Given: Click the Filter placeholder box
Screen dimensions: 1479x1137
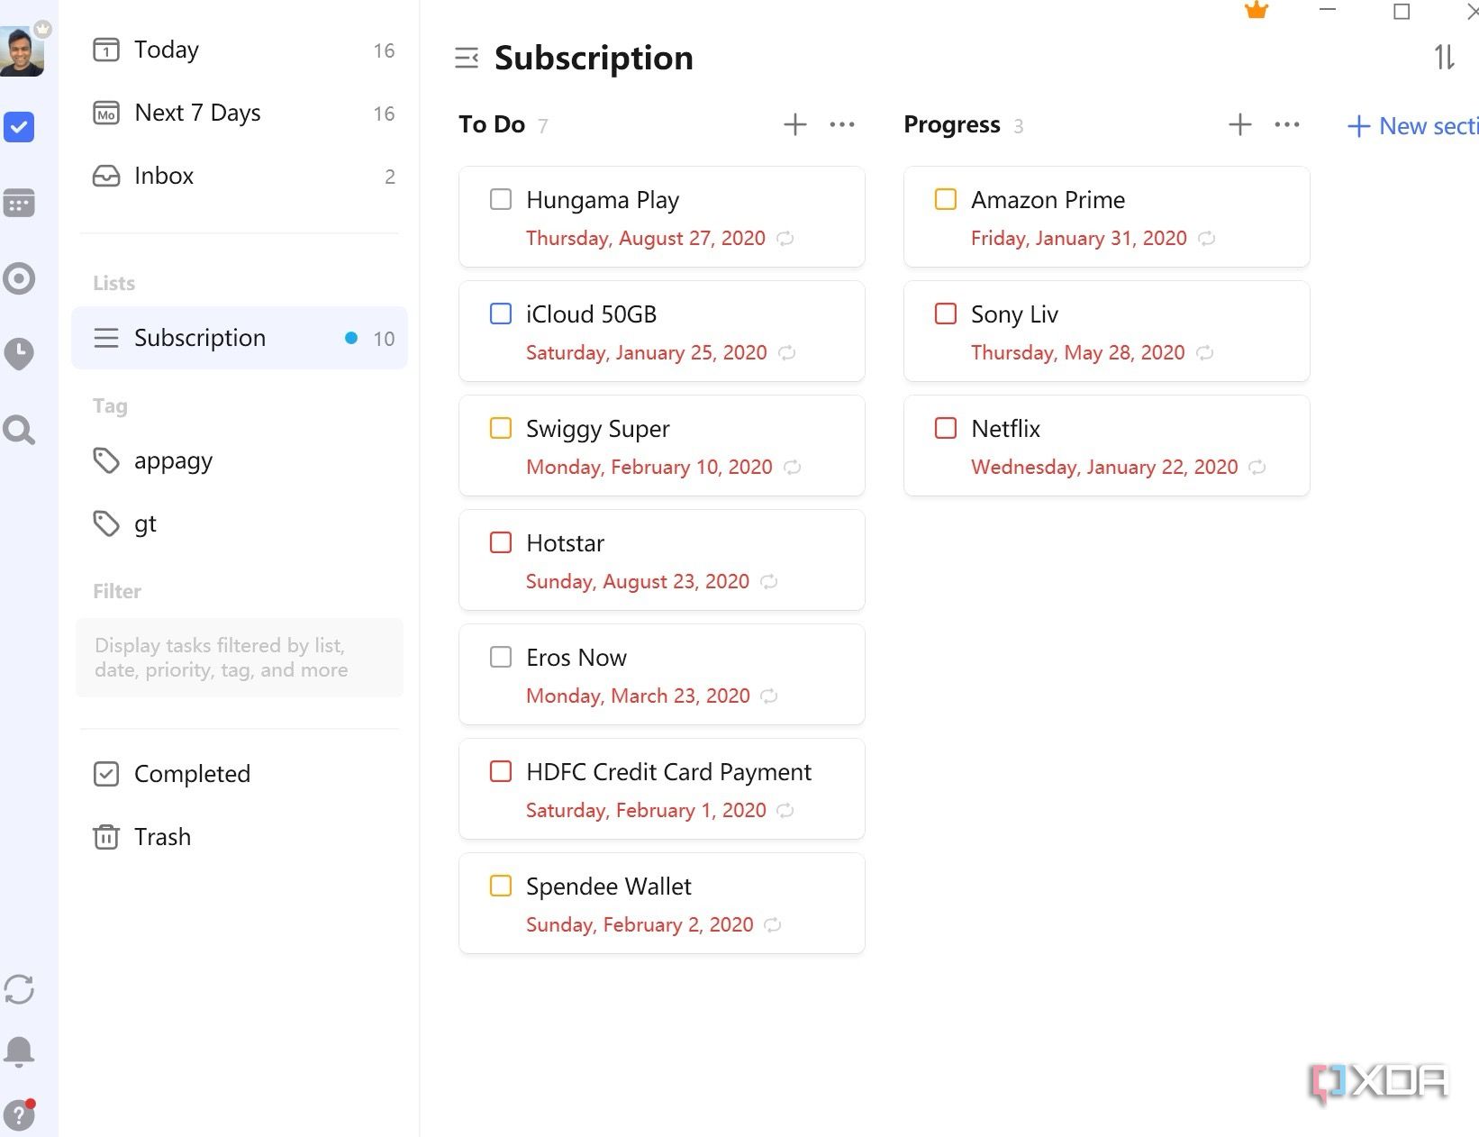Looking at the screenshot, I should [x=240, y=658].
